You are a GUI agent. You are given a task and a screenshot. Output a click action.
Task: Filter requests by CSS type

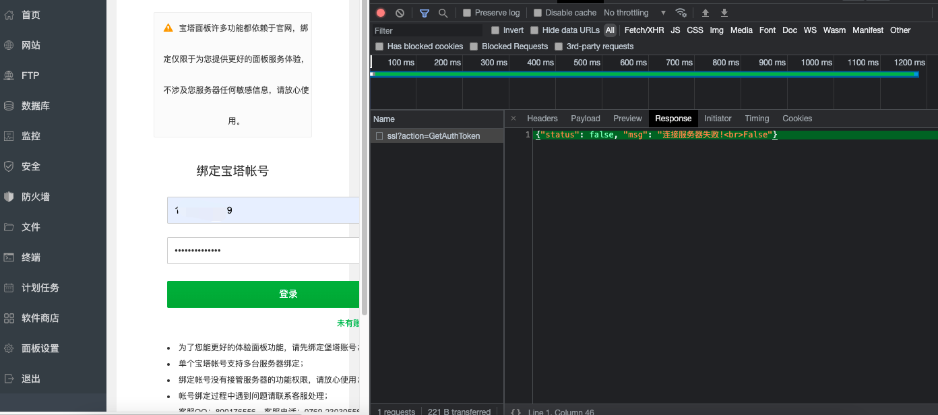pos(695,30)
